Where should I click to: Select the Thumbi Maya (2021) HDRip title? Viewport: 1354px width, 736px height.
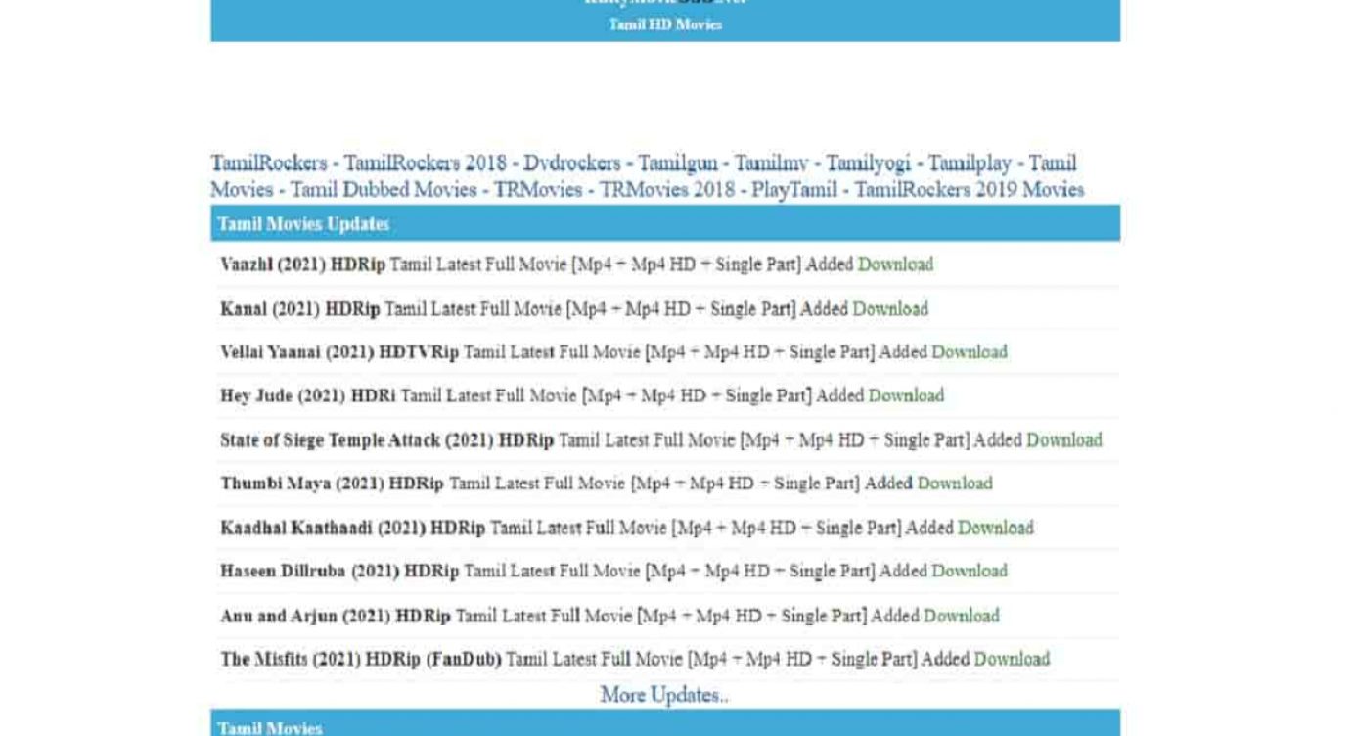[x=332, y=483]
